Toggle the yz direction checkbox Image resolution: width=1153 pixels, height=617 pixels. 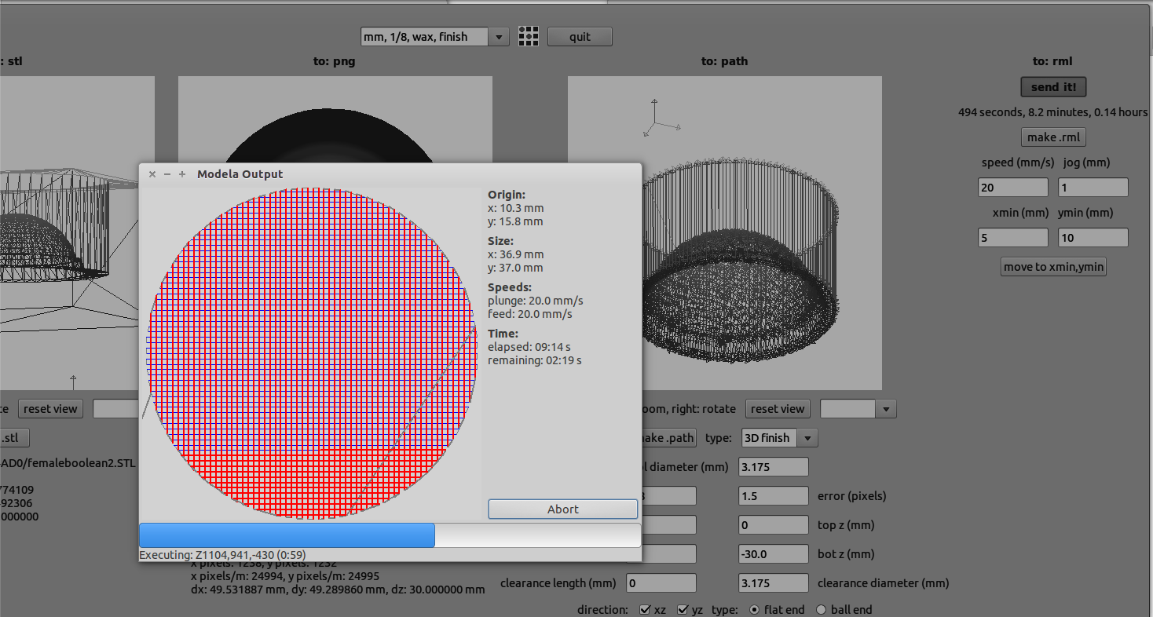coord(682,610)
